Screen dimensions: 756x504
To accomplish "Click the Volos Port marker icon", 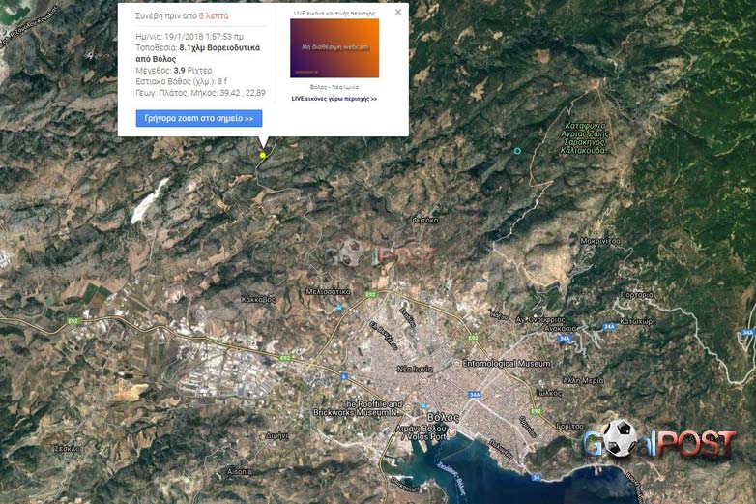I will click(x=451, y=433).
